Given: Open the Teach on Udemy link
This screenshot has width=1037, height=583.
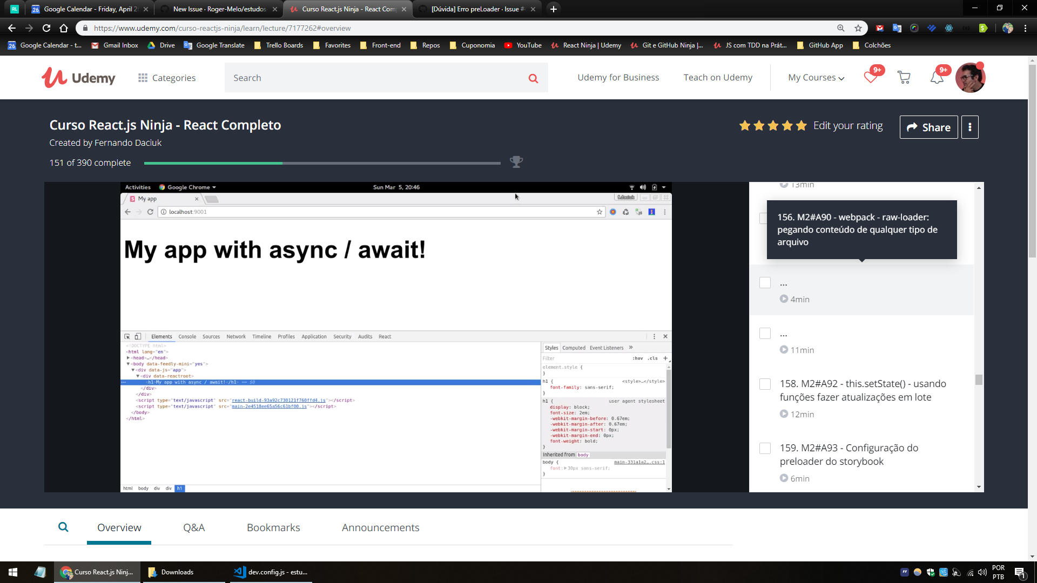Looking at the screenshot, I should point(718,77).
